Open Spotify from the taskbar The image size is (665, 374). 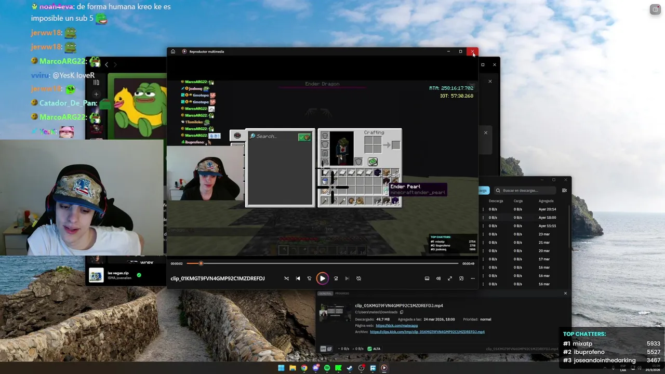coord(327,368)
